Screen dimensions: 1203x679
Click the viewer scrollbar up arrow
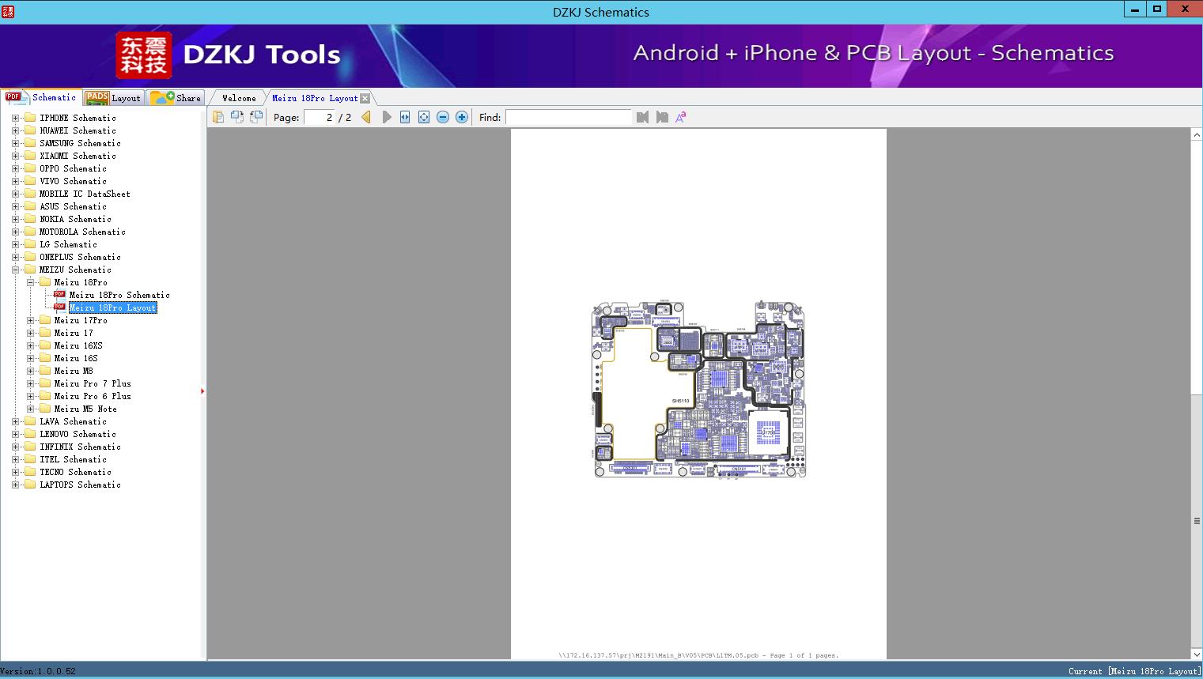click(1197, 135)
